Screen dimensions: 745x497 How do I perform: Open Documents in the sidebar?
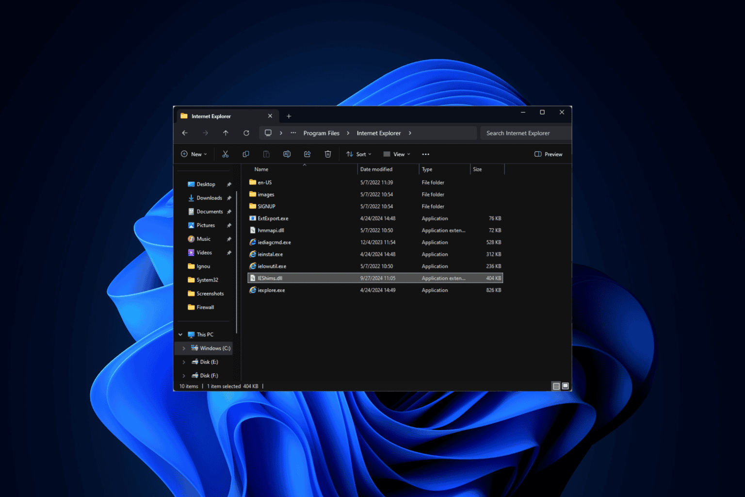[210, 212]
